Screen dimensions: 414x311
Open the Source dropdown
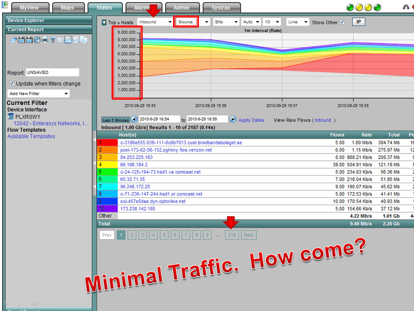[193, 22]
